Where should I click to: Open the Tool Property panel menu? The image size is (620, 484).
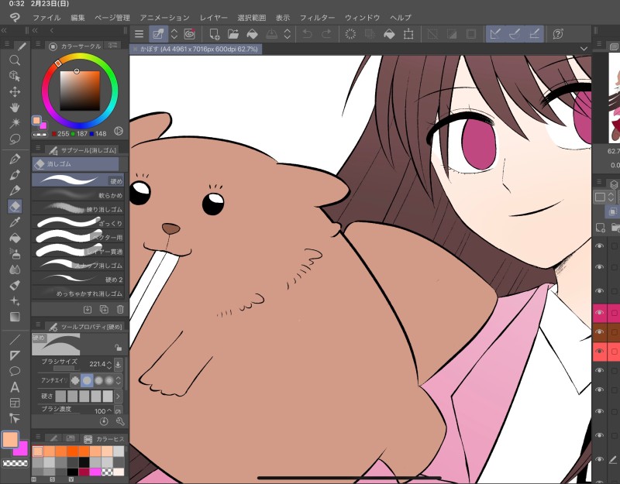click(38, 324)
